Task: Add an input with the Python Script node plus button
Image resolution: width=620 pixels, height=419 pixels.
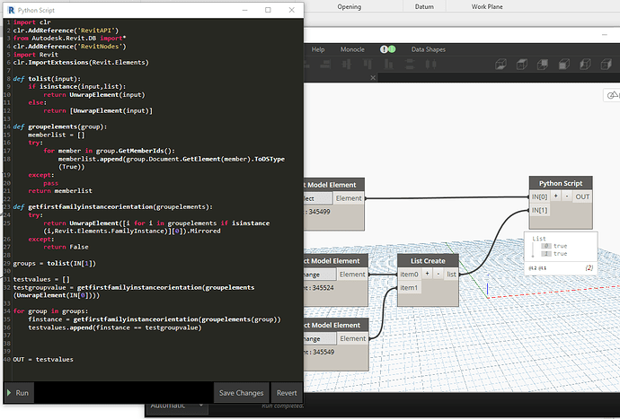Action: 555,196
